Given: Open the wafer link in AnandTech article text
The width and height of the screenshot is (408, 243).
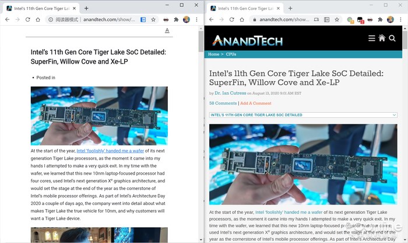Looking at the screenshot, I should 289,212.
